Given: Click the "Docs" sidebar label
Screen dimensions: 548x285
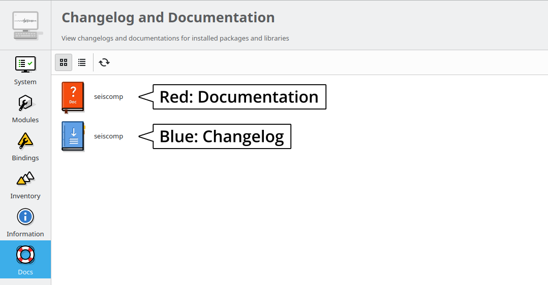Looking at the screenshot, I should click(x=25, y=272).
